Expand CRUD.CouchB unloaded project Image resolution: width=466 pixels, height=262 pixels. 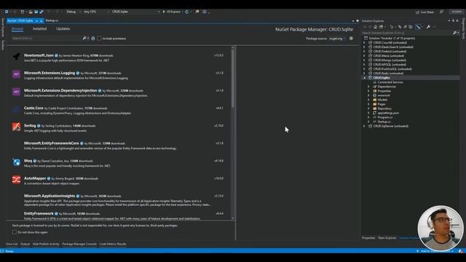click(x=364, y=43)
